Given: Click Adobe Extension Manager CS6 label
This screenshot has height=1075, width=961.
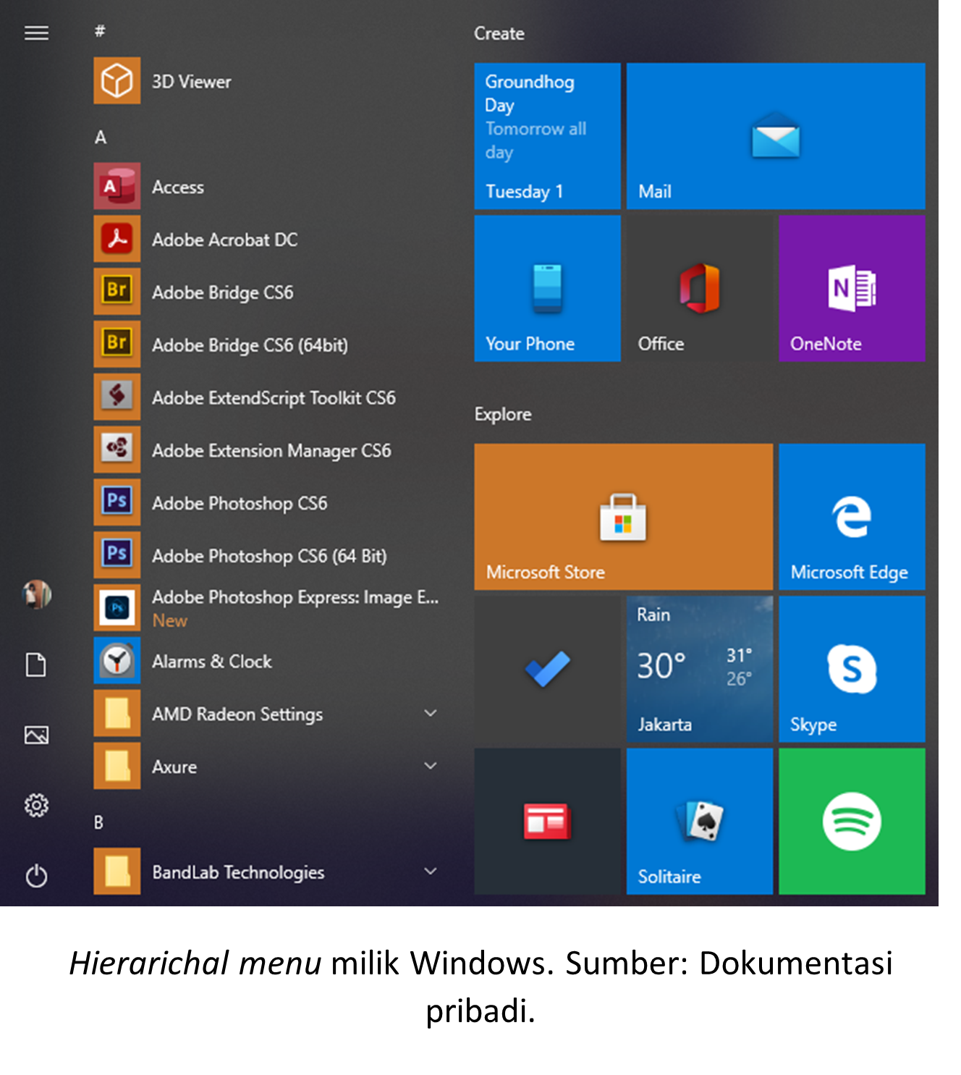Looking at the screenshot, I should 272,450.
